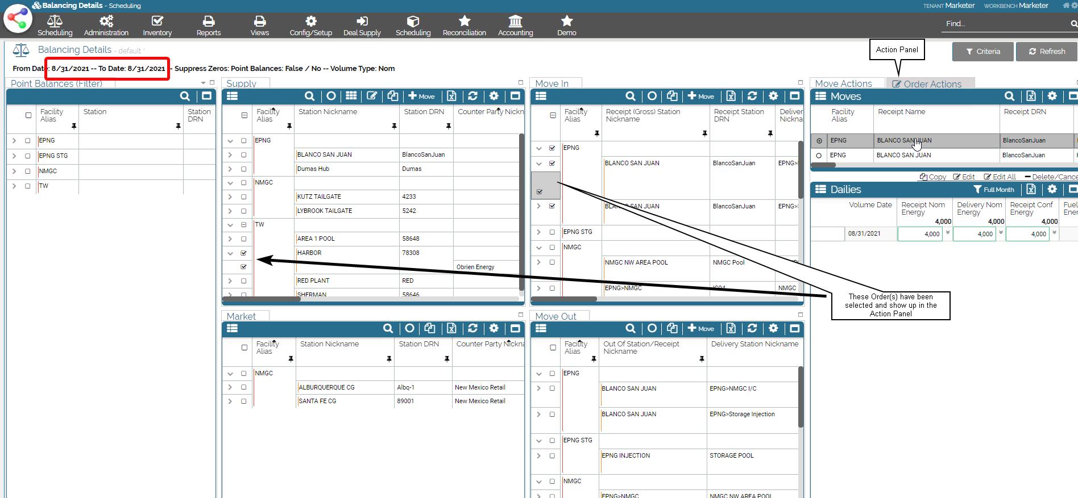
Task: Click the Criteria button
Action: [982, 51]
